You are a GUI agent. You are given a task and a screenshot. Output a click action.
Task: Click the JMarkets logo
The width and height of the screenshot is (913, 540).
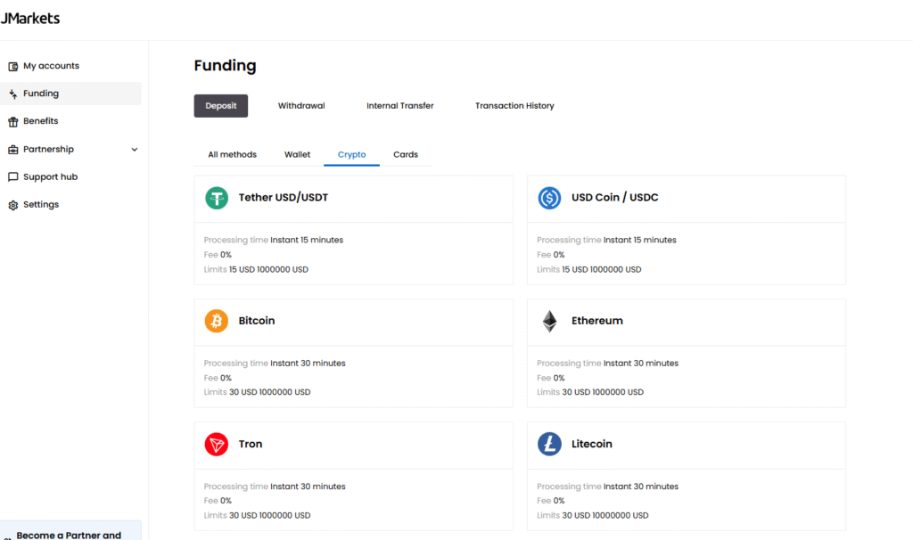pos(30,18)
